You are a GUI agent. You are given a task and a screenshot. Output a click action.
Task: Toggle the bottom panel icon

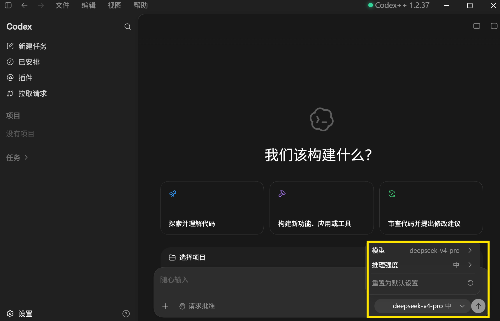tap(477, 26)
